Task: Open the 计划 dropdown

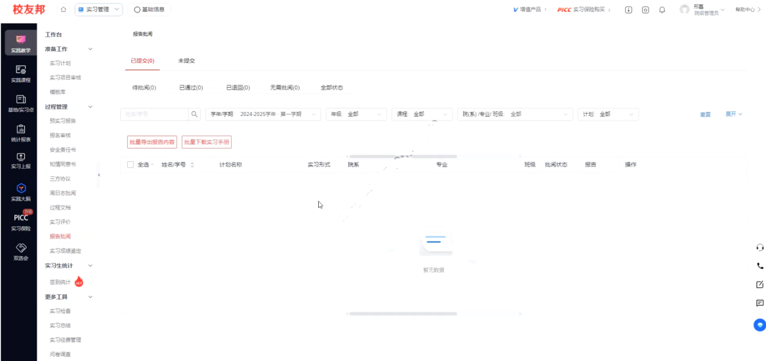Action: [608, 114]
